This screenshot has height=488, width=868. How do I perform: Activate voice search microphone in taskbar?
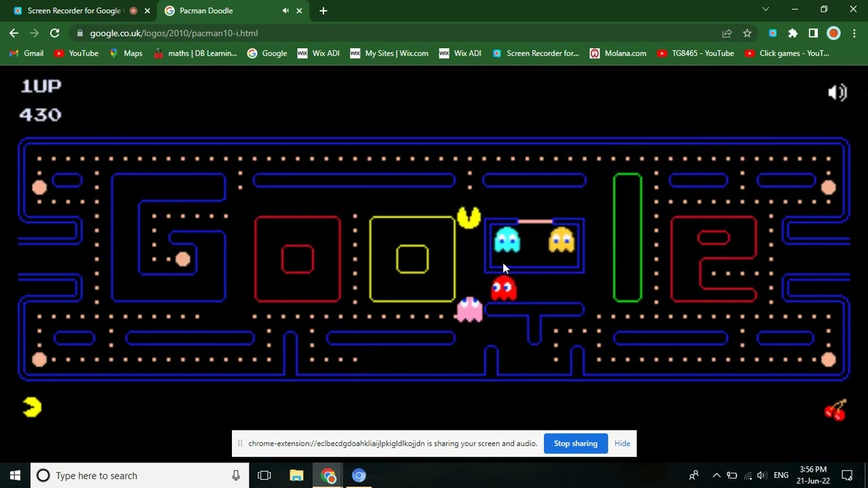pos(236,476)
